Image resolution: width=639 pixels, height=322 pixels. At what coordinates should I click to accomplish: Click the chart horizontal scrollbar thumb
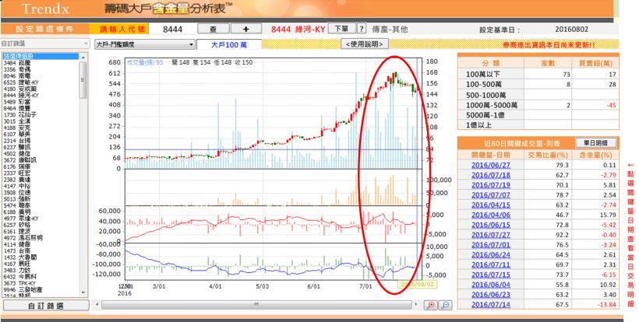[256, 304]
